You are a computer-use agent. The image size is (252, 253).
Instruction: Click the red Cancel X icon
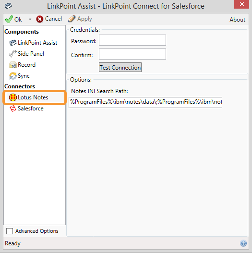click(x=40, y=19)
